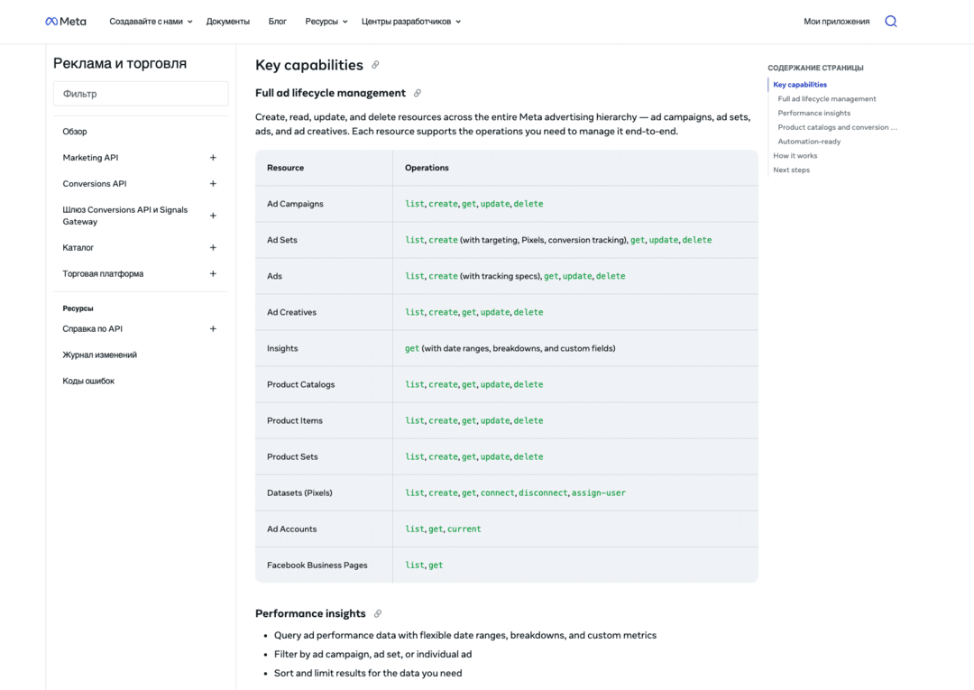
Task: Copy link icon next to Key capabilities
Action: pyautogui.click(x=375, y=65)
